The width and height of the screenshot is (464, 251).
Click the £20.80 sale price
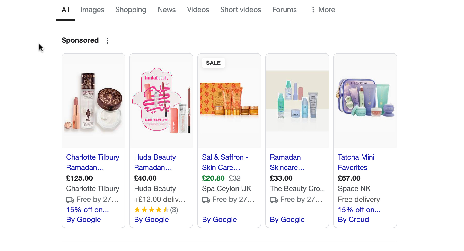click(213, 178)
